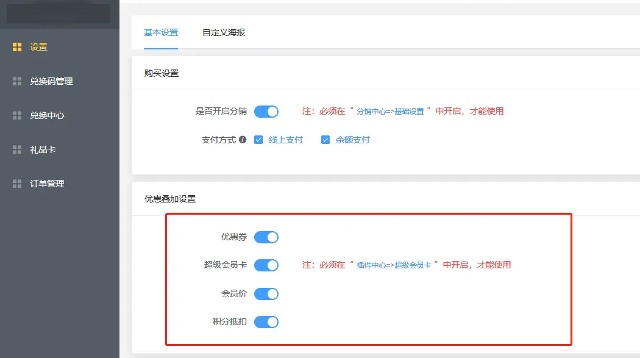Click the 优惠券 field label

234,237
